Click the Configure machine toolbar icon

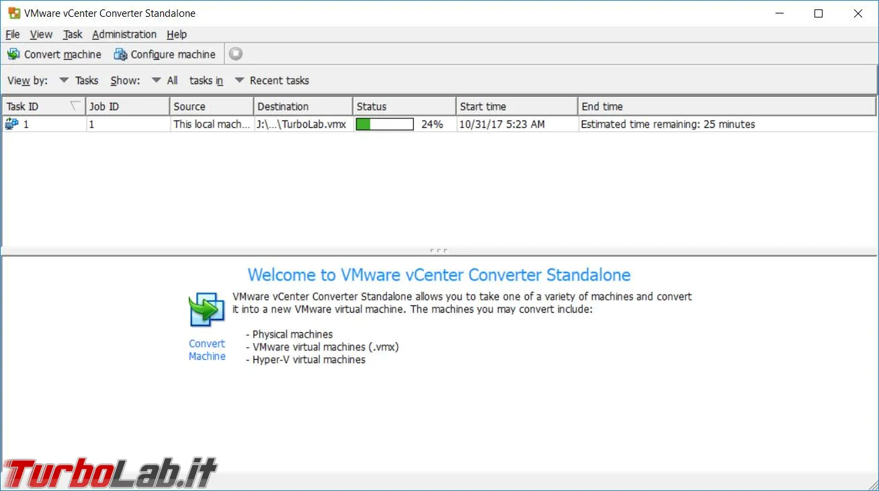click(120, 54)
